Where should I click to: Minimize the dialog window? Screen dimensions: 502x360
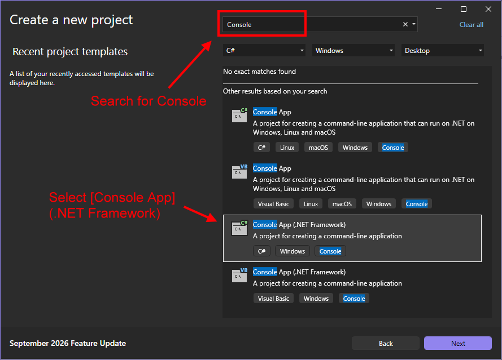(x=439, y=9)
